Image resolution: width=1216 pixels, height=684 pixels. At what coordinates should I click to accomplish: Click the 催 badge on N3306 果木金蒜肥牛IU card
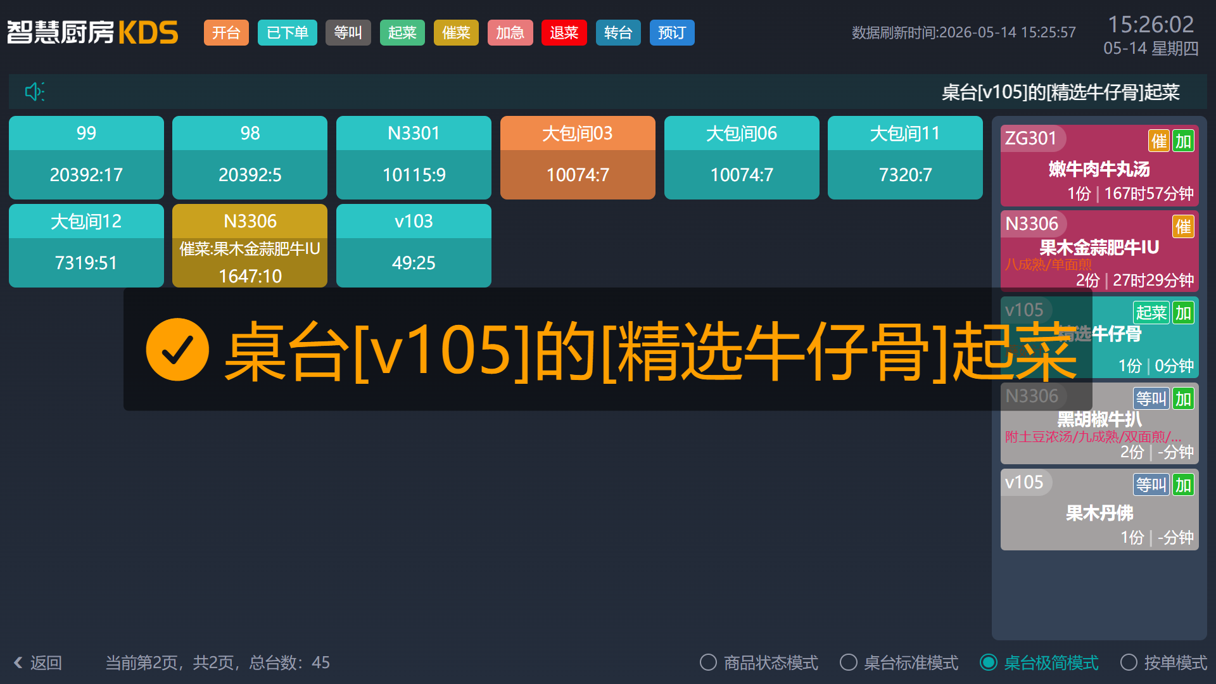[1183, 226]
